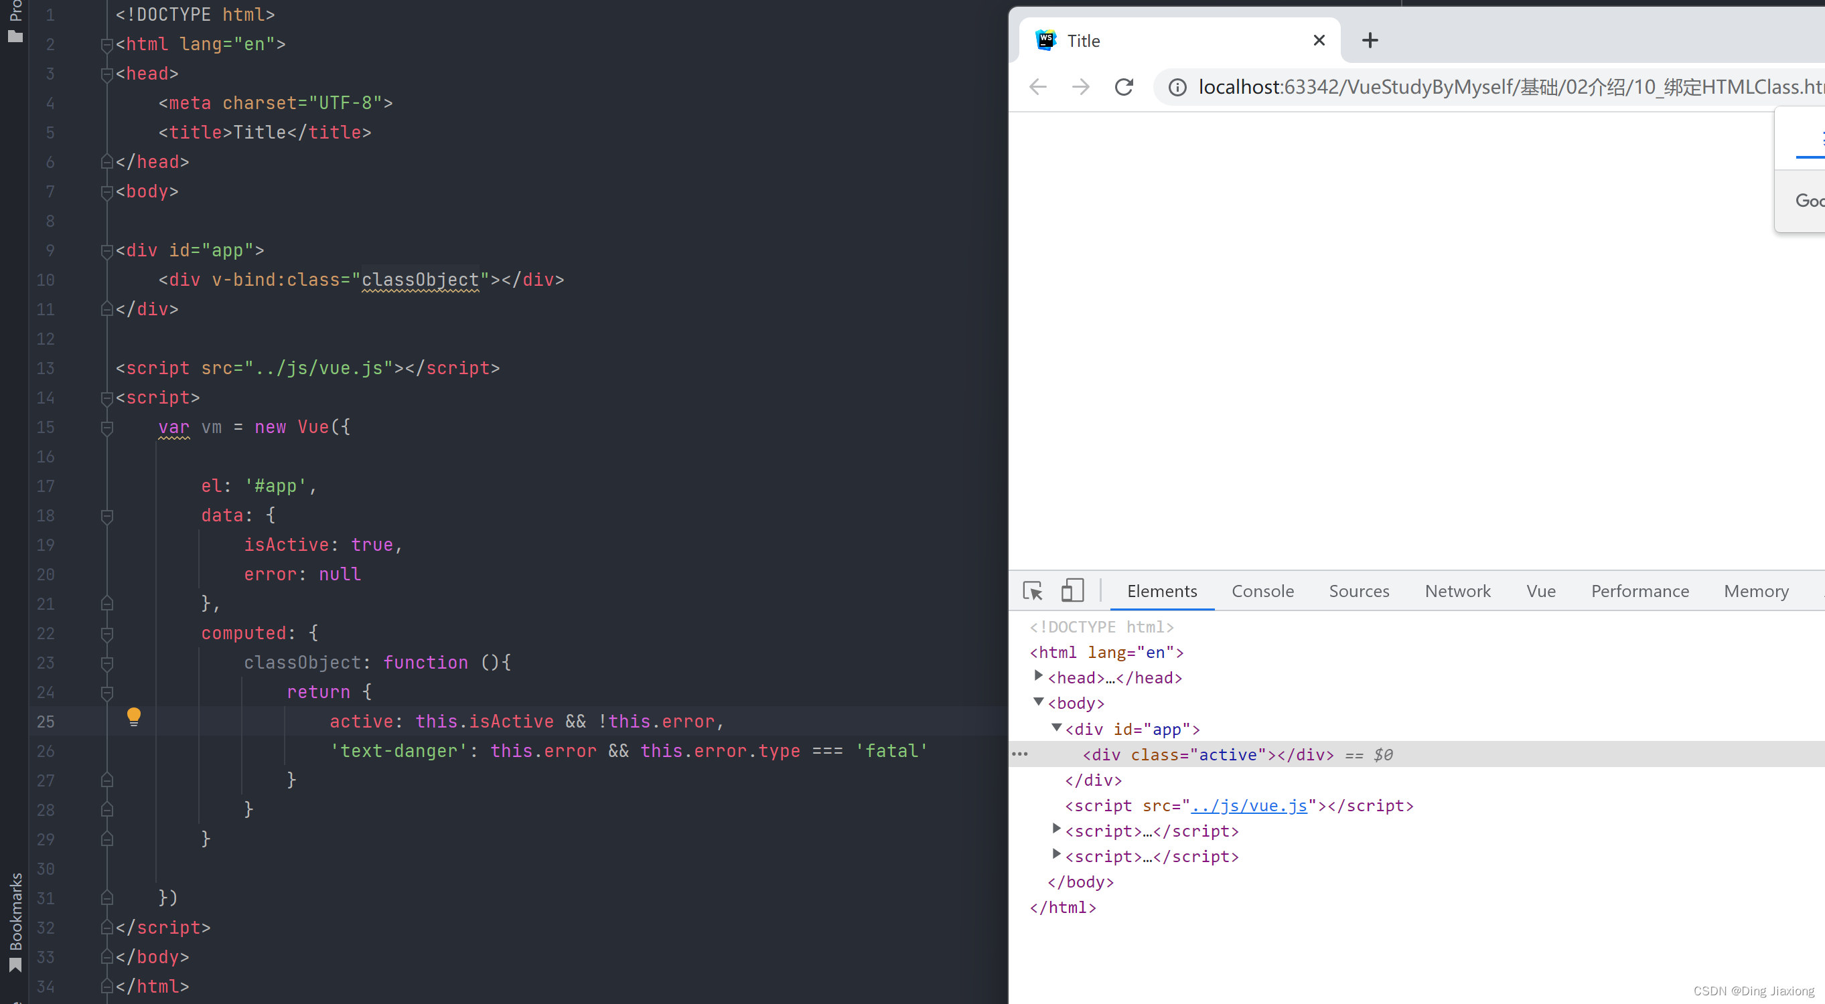Fold the head tag at line 3

pos(107,74)
